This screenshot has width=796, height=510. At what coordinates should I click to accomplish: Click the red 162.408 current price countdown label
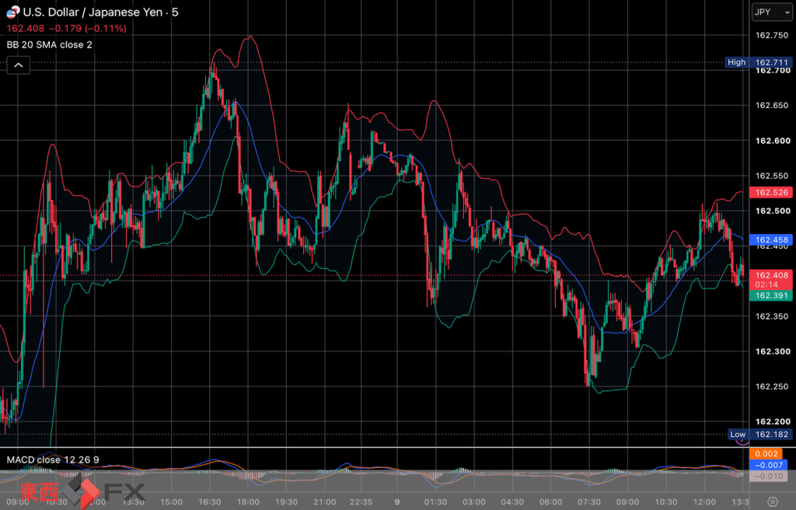771,280
